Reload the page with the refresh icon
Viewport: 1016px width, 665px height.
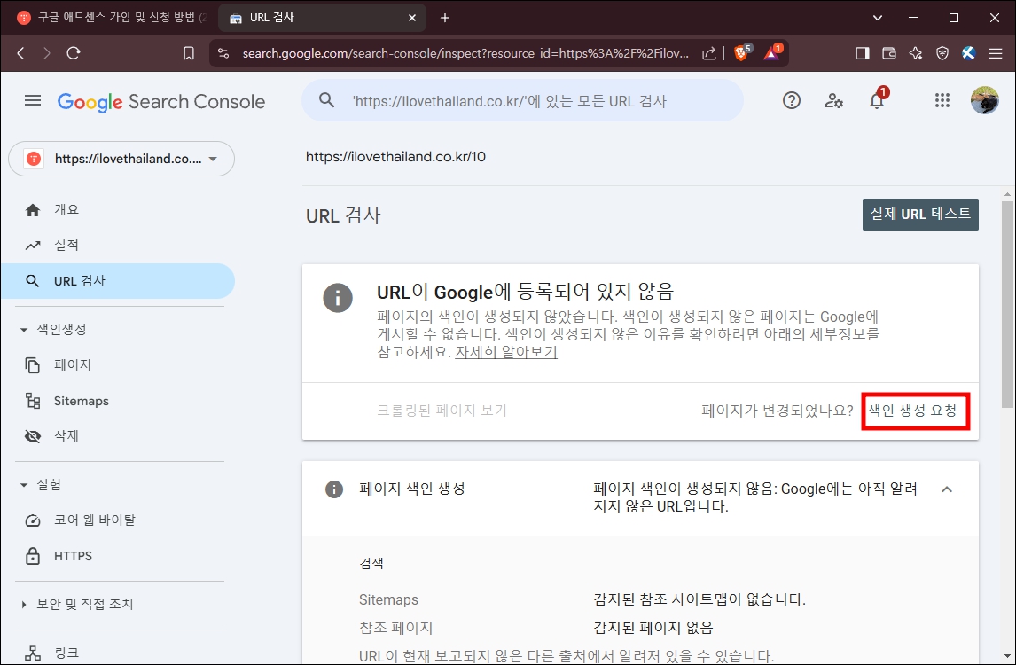(74, 53)
